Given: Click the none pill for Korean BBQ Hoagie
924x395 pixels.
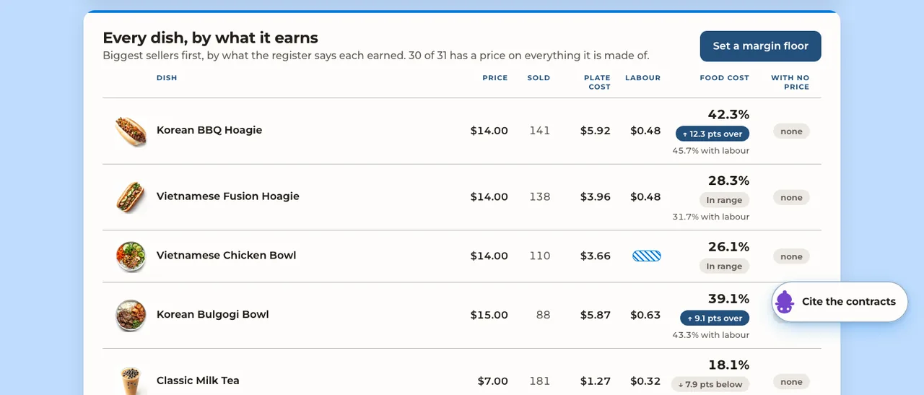Looking at the screenshot, I should click(x=791, y=131).
